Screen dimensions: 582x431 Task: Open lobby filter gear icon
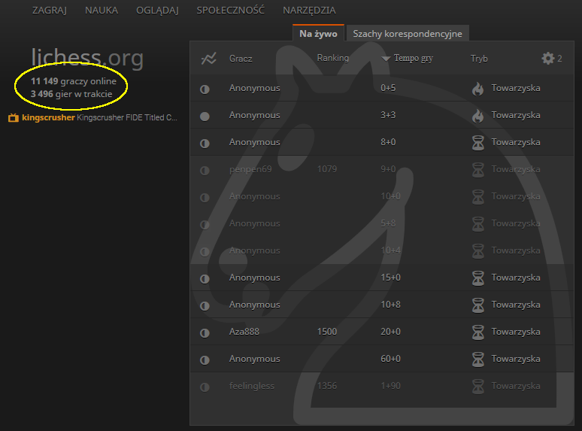click(x=548, y=58)
